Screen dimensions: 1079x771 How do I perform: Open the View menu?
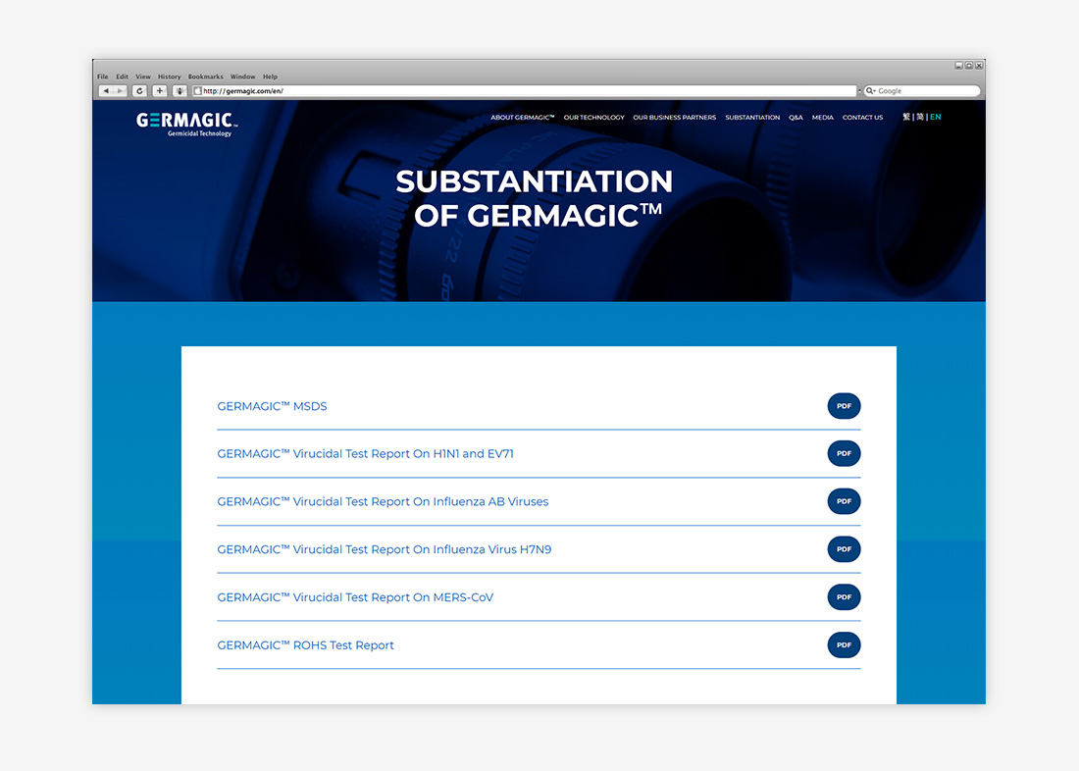coord(143,77)
